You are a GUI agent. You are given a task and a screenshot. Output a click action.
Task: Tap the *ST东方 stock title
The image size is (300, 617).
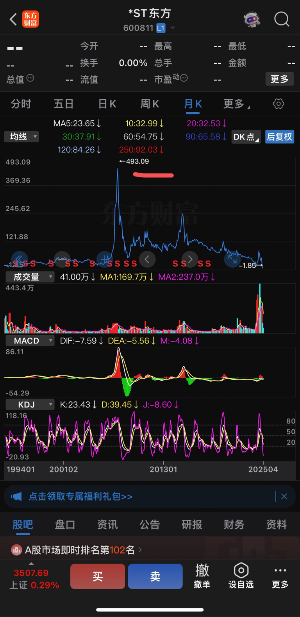point(150,14)
